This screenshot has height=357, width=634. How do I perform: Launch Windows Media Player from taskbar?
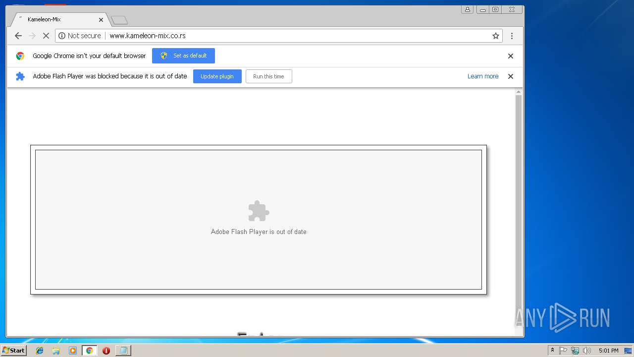tap(73, 351)
